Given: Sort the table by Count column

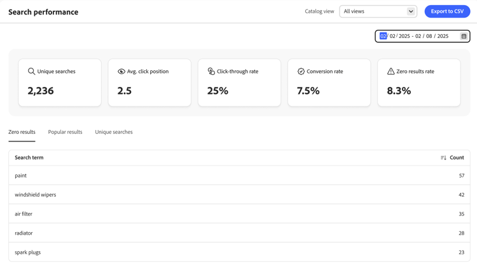Looking at the screenshot, I should [457, 157].
